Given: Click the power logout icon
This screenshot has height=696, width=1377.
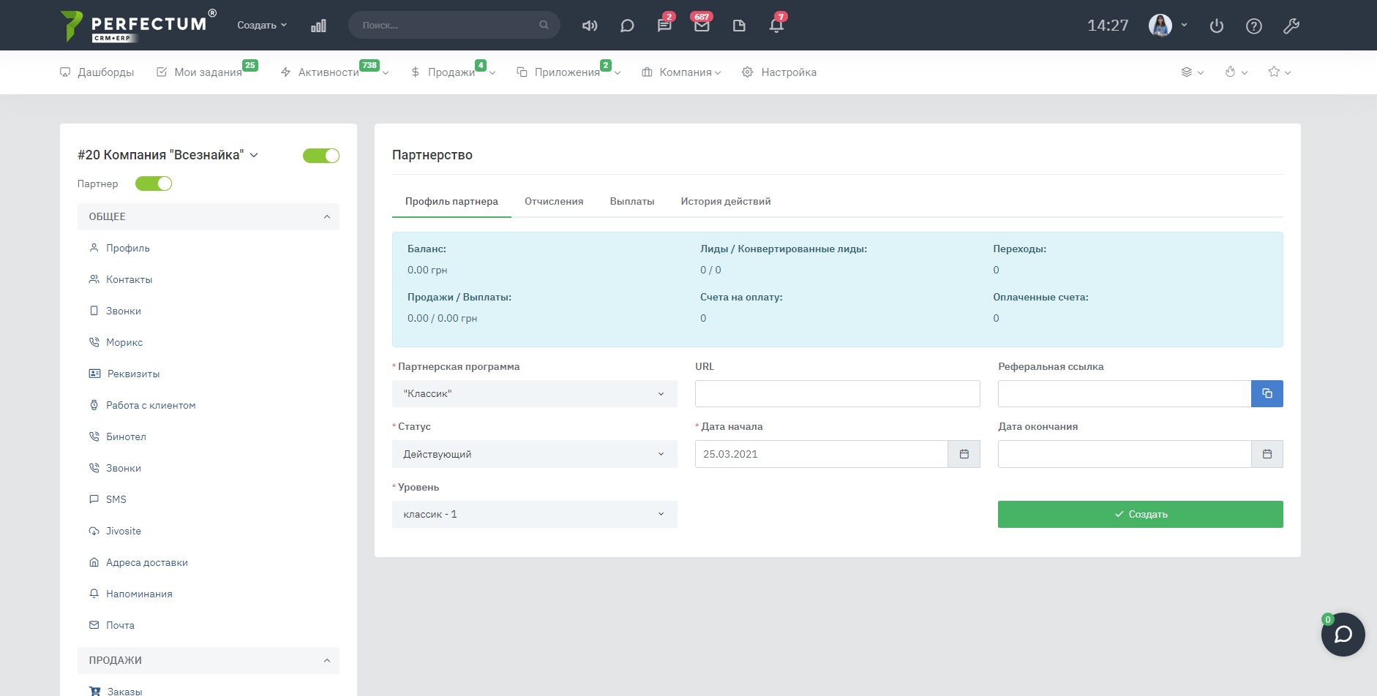Looking at the screenshot, I should (x=1216, y=26).
